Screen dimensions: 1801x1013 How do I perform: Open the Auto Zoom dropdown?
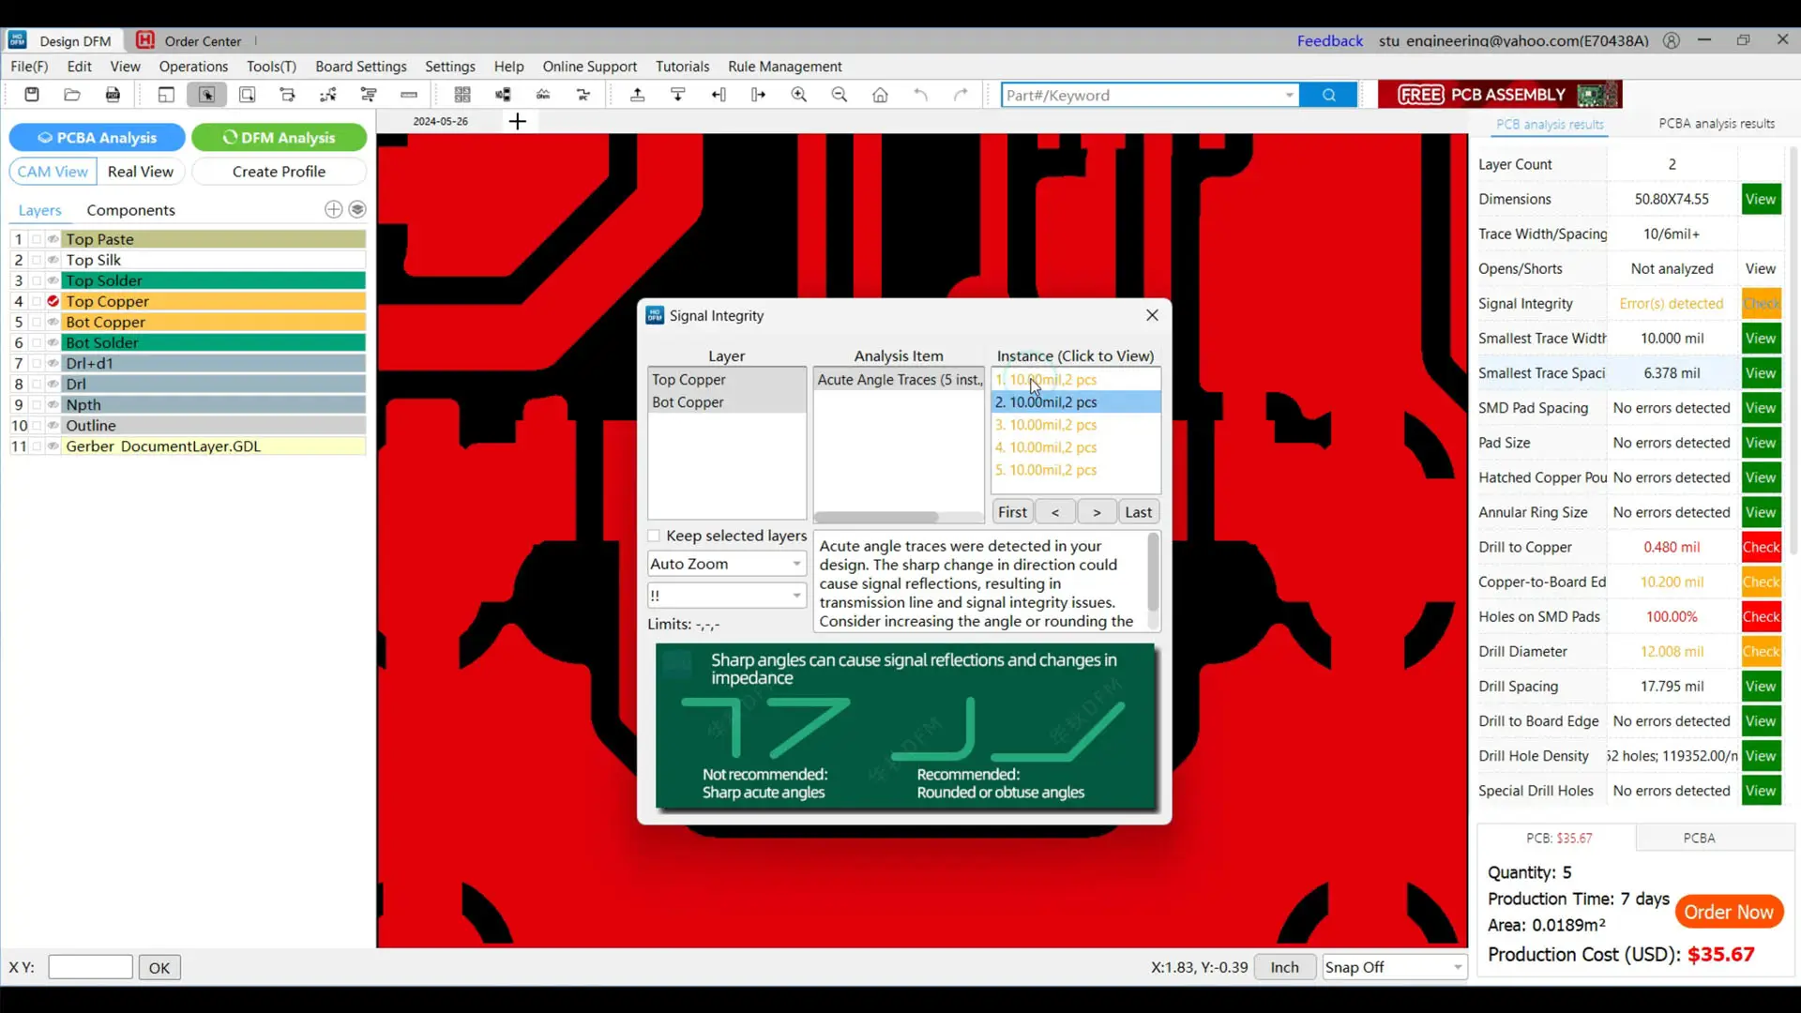point(727,564)
